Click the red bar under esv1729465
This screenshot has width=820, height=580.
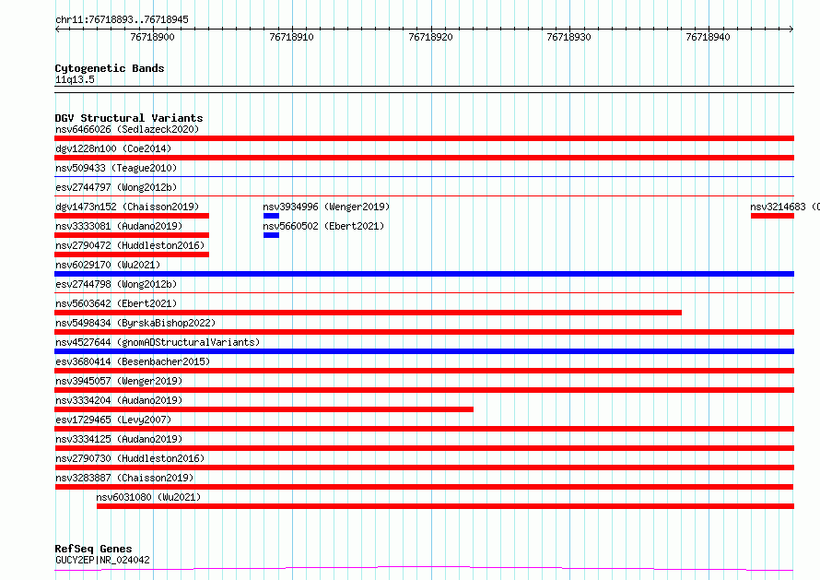tap(424, 429)
